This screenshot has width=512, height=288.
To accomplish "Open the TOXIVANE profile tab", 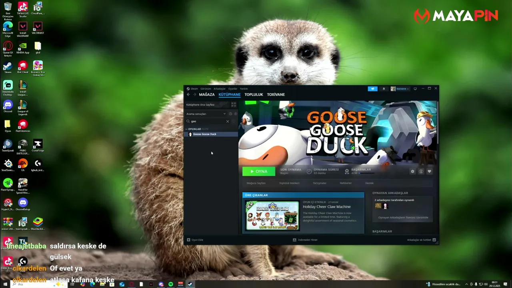I will click(276, 94).
